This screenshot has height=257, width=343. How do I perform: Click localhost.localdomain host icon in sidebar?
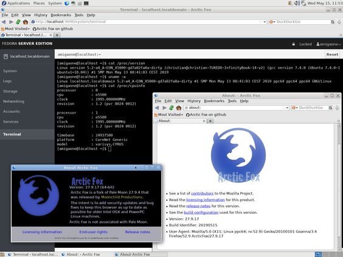coord(5,57)
